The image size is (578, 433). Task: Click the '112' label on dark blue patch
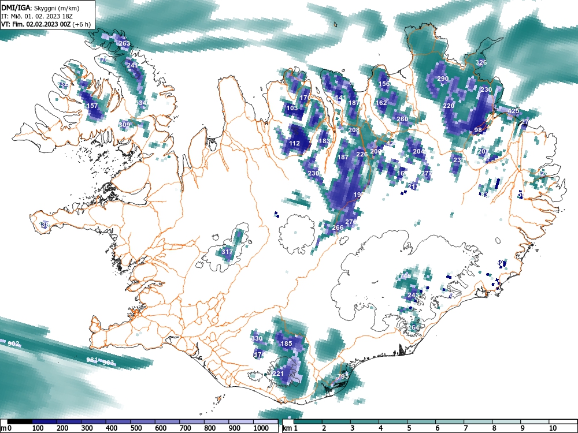(x=294, y=144)
